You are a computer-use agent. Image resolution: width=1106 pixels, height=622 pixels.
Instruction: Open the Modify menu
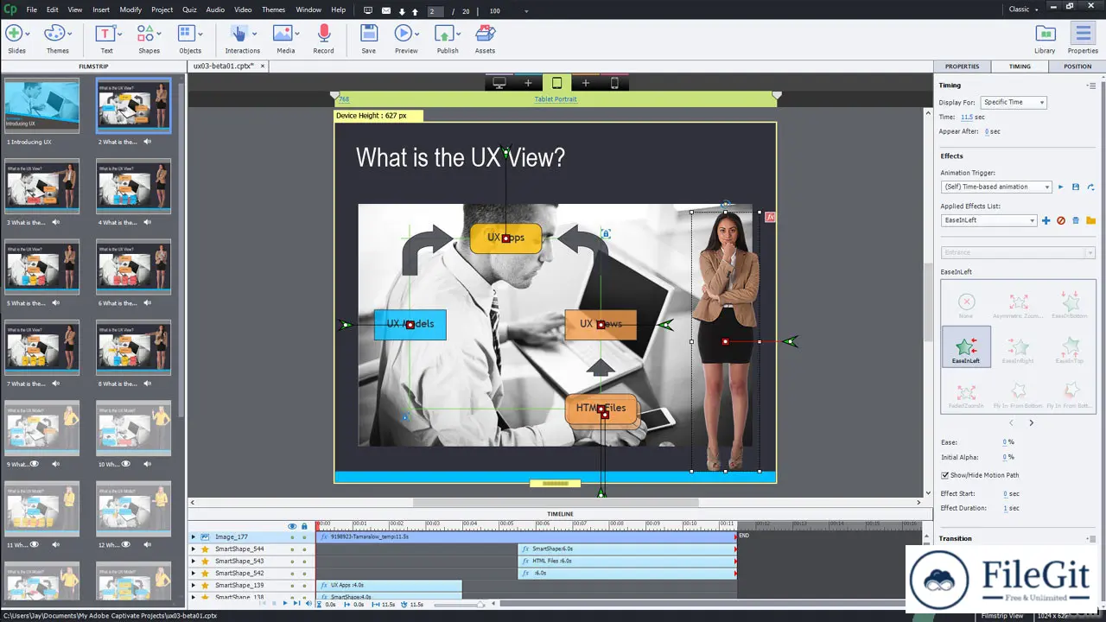click(x=130, y=10)
